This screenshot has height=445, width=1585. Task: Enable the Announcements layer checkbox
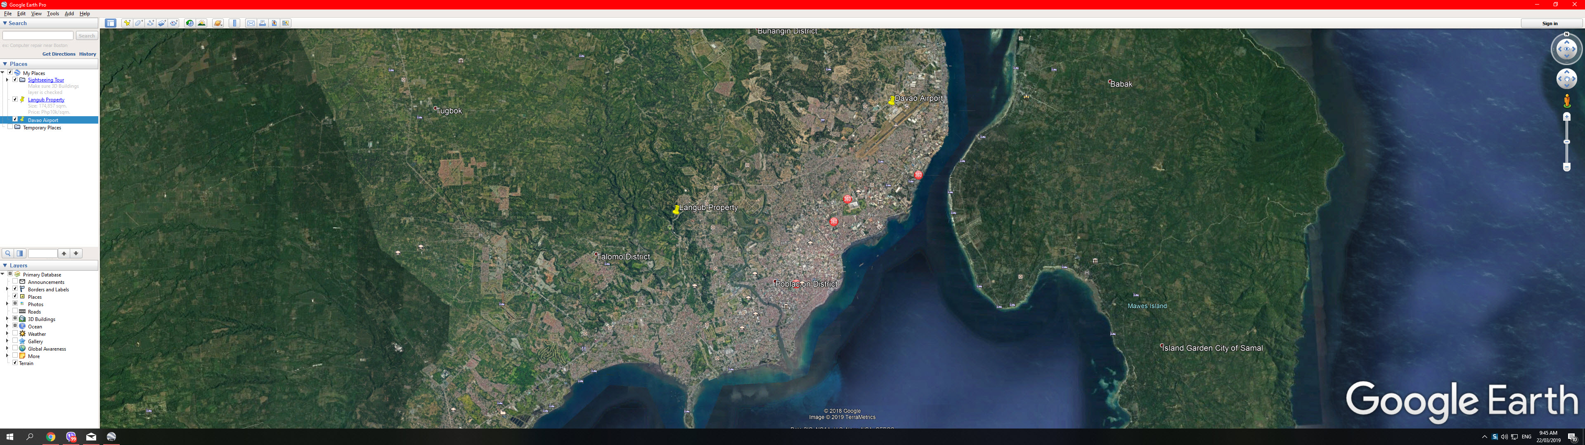[x=15, y=281]
